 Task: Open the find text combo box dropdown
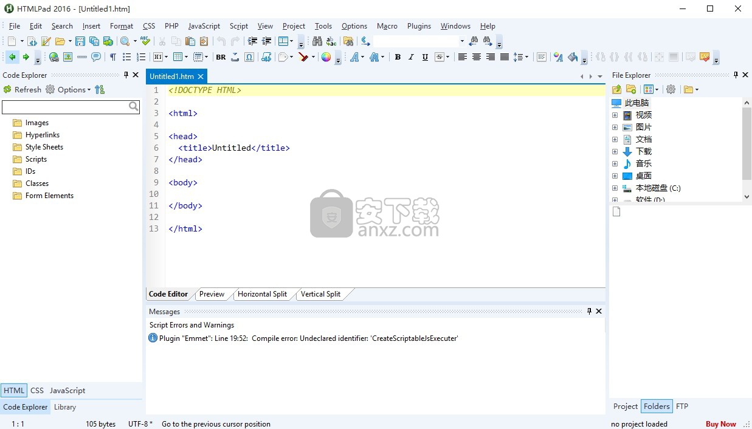pyautogui.click(x=462, y=41)
